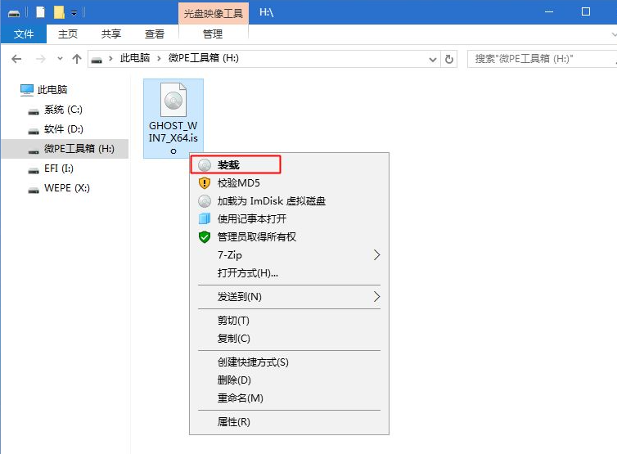Click the disc icon beside 装载
617x454 pixels.
click(x=205, y=165)
